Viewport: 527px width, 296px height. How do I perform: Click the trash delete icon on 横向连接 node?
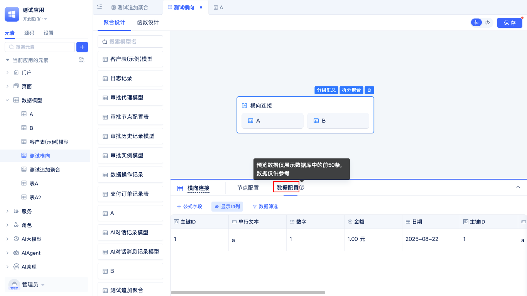point(369,90)
